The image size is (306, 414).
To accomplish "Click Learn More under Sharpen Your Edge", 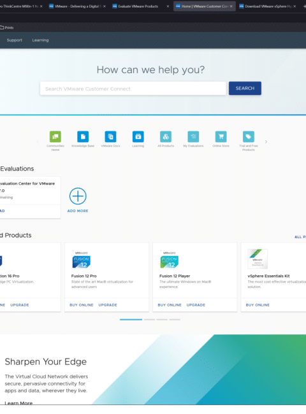I will point(18,403).
